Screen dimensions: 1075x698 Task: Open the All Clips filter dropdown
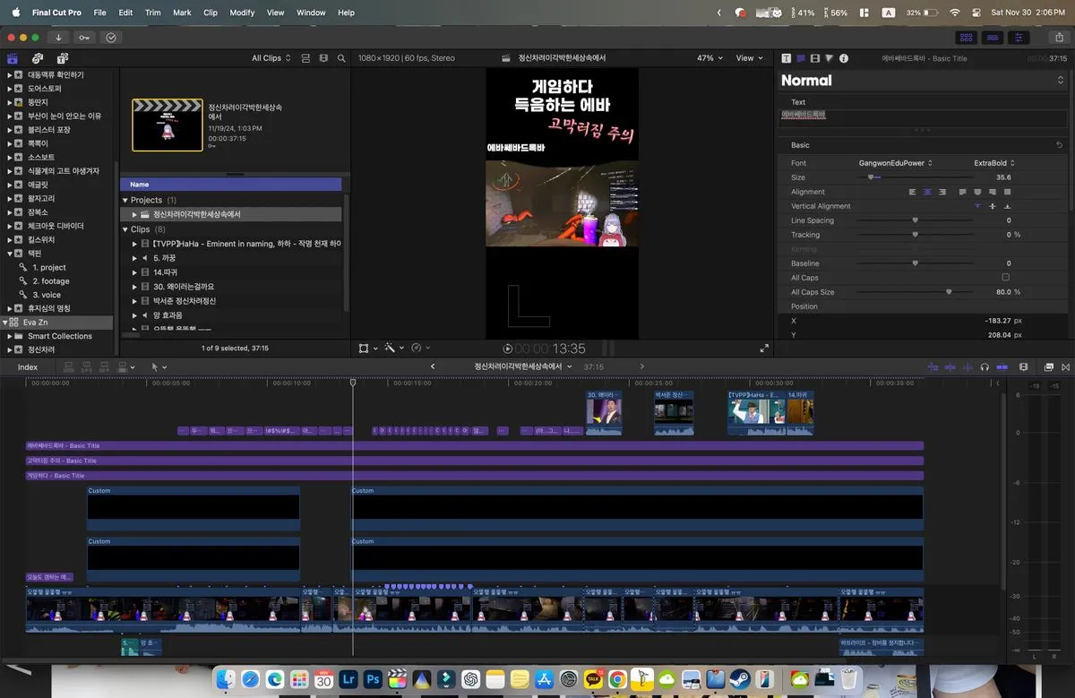point(271,58)
